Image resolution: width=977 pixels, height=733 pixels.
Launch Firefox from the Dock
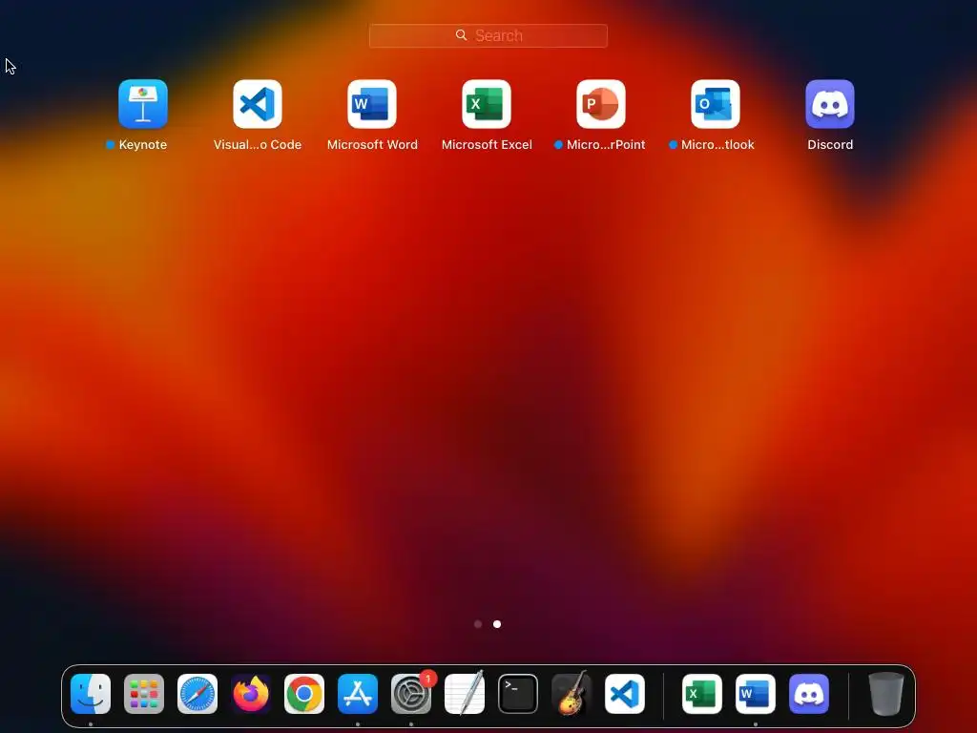click(x=251, y=694)
